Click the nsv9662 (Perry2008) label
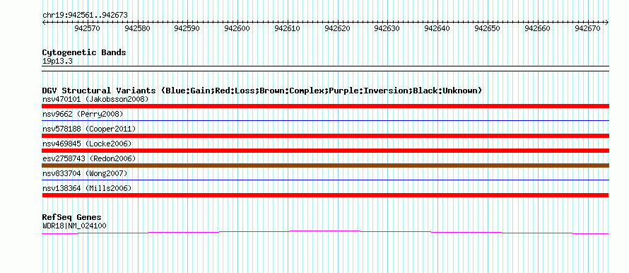The width and height of the screenshot is (629, 273). (83, 114)
